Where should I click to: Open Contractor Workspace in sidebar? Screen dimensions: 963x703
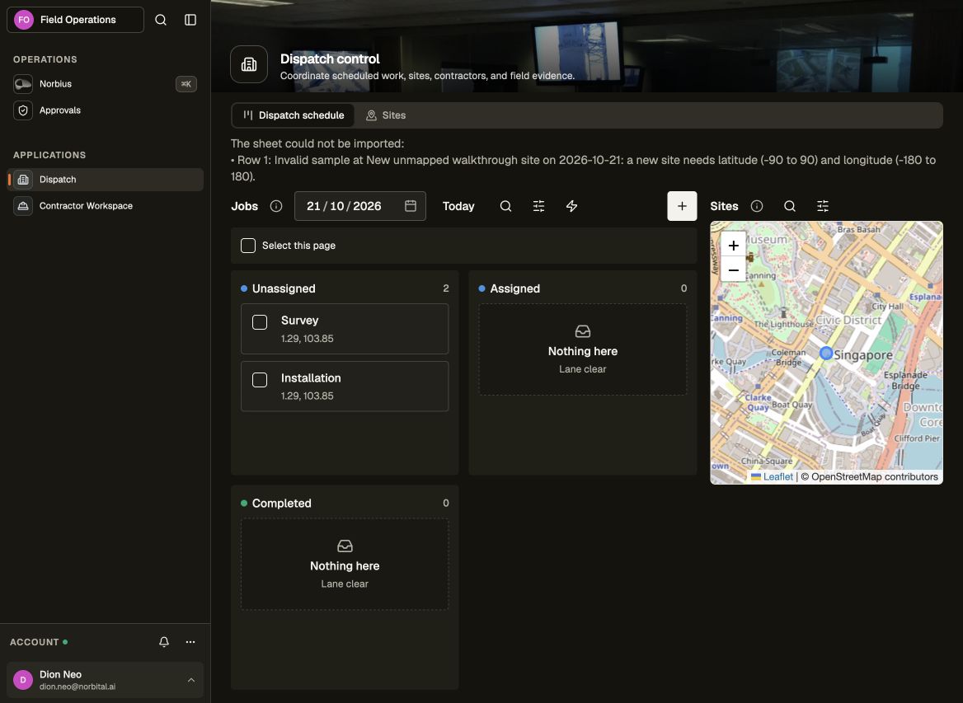coord(105,206)
